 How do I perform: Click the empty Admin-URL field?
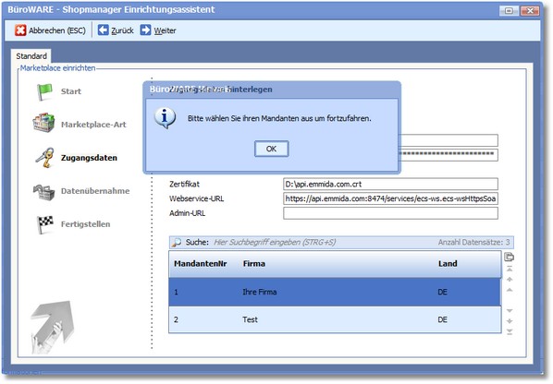click(x=390, y=213)
